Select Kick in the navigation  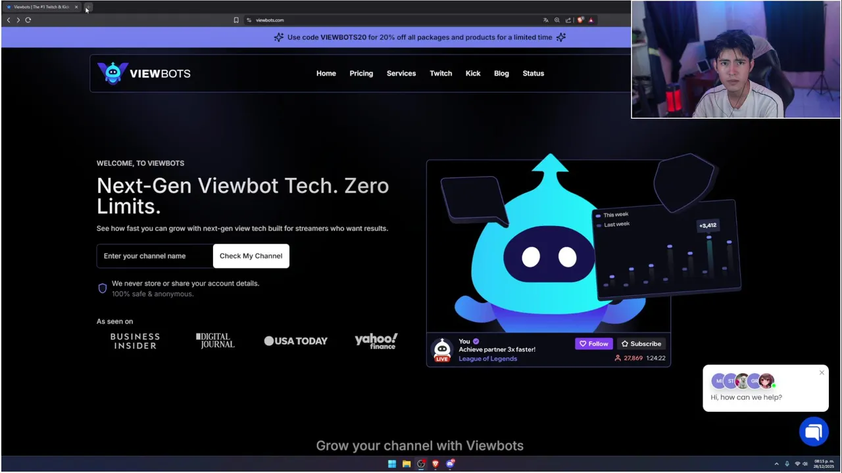click(473, 74)
